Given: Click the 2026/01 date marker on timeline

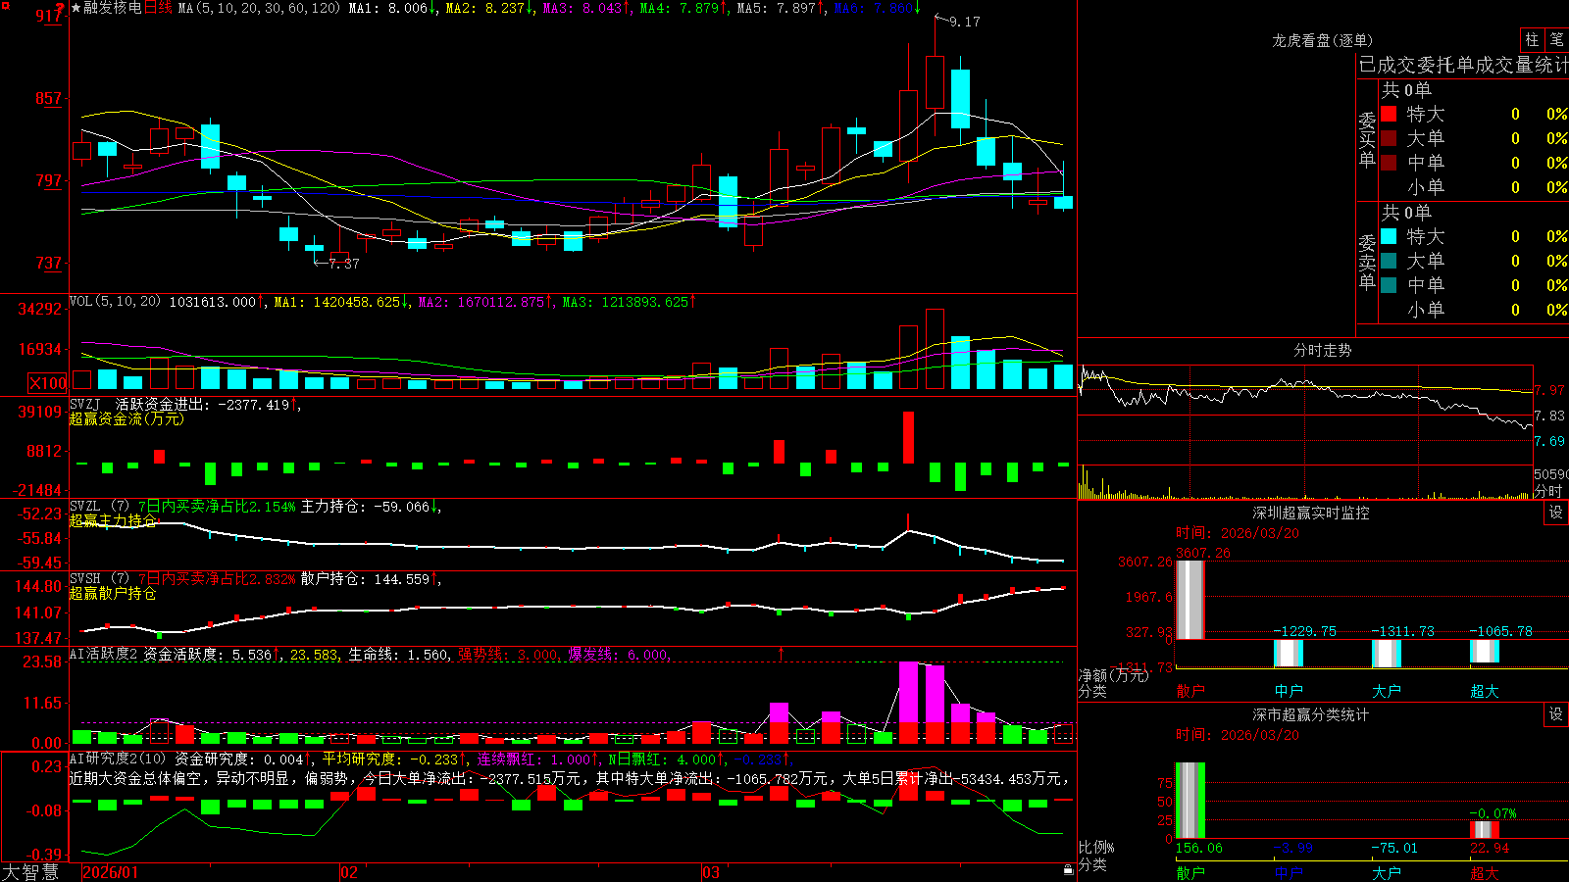Looking at the screenshot, I should click(x=111, y=872).
